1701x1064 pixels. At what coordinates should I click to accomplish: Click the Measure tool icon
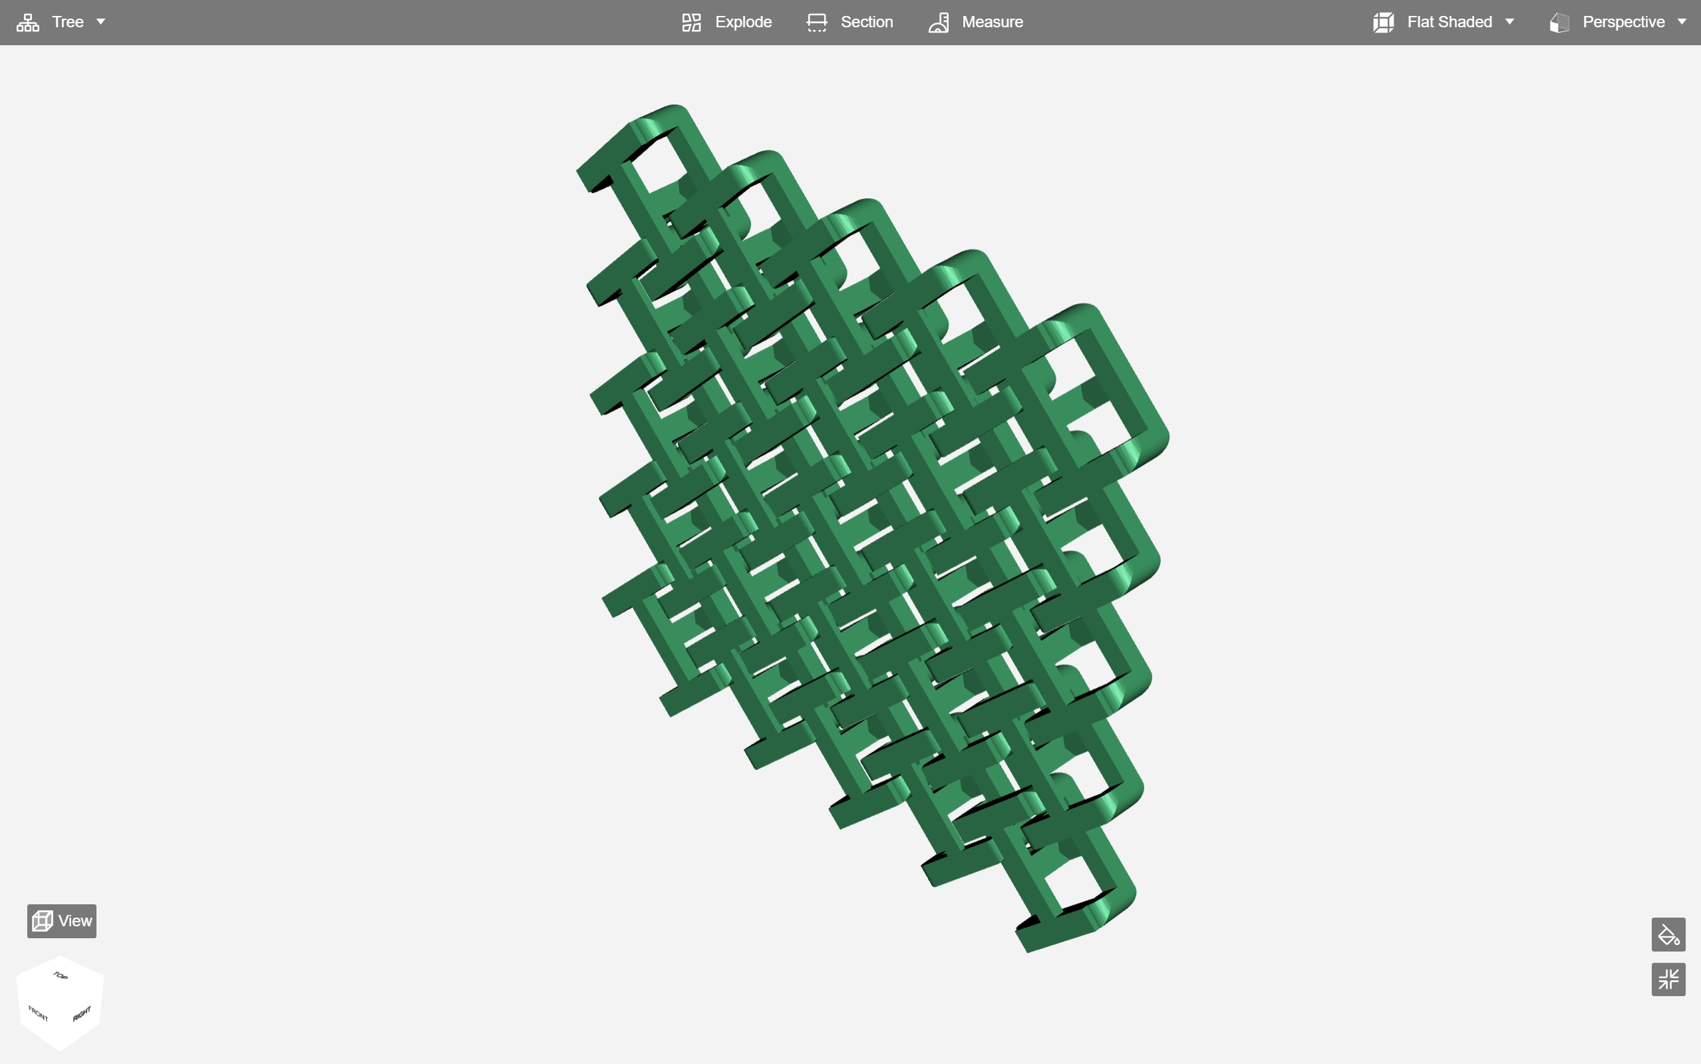click(x=939, y=22)
